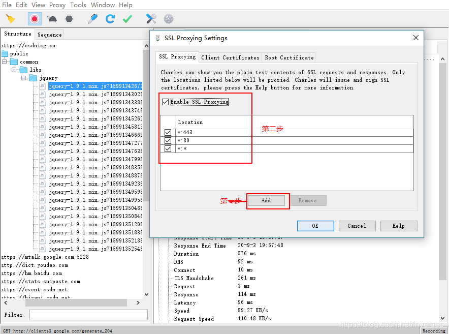449x334 pixels.
Task: Click the Request Speed row
Action: [x=222, y=319]
